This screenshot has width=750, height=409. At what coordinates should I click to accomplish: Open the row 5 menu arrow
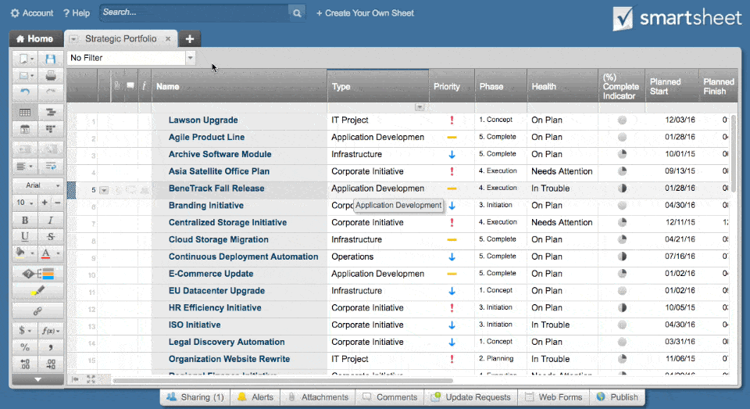(104, 189)
